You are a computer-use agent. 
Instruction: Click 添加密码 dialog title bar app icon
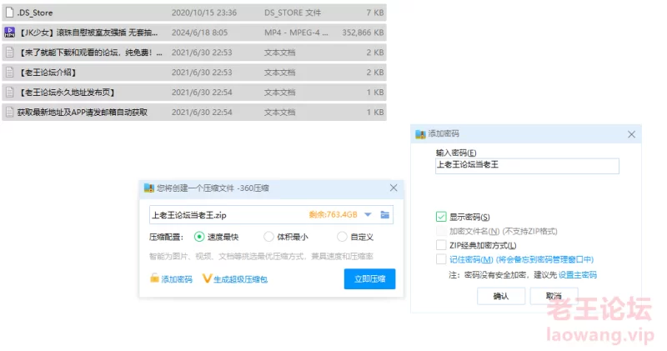[420, 134]
